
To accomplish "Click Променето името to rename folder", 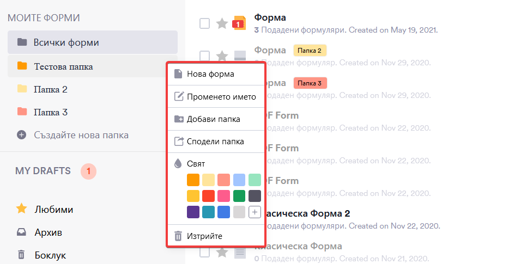I will click(x=221, y=96).
